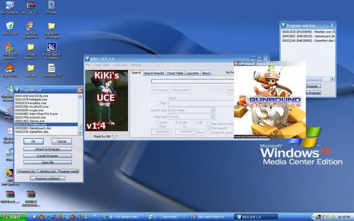The width and height of the screenshot is (354, 221).
Task: Click the Program List(long) button
Action: click(x=47, y=178)
